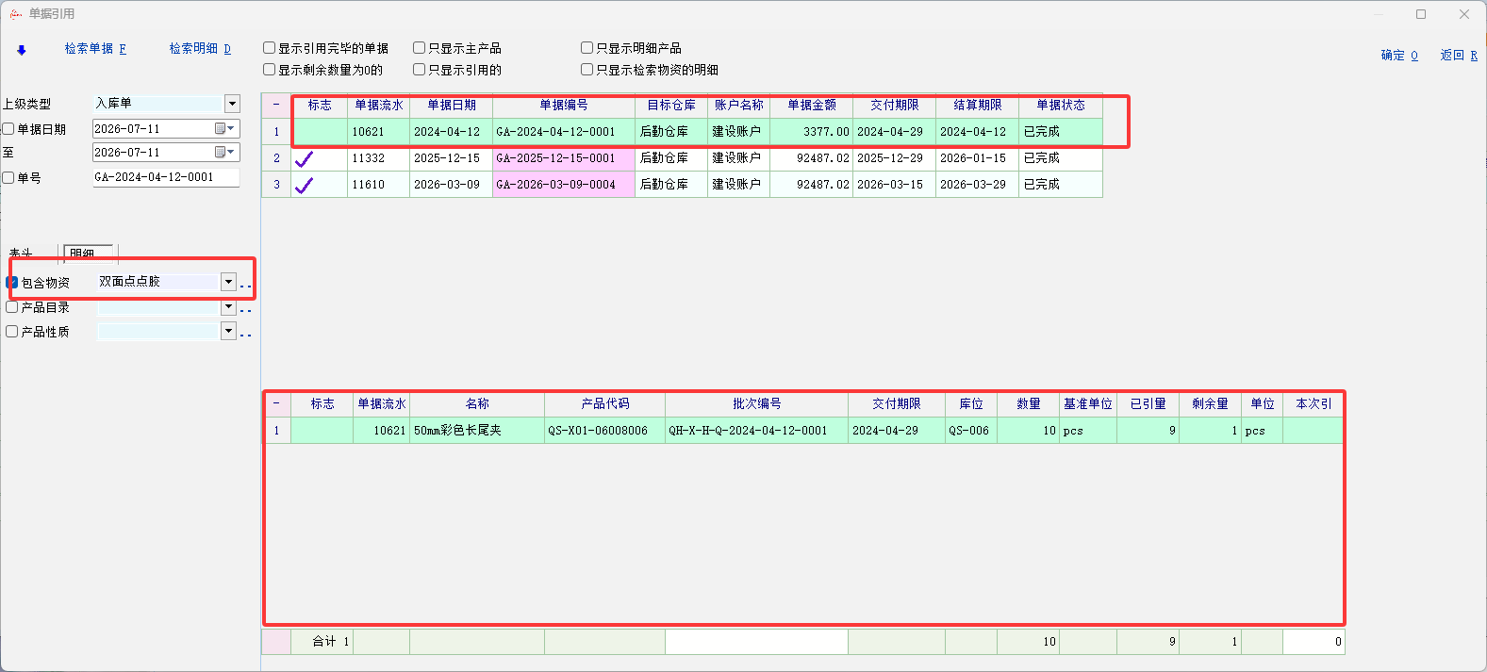Enable the 单据日期 filter checkbox
Screen dimensions: 1487x672
tap(8, 129)
